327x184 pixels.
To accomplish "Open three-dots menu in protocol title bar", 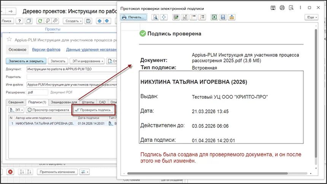I will click(300, 8).
